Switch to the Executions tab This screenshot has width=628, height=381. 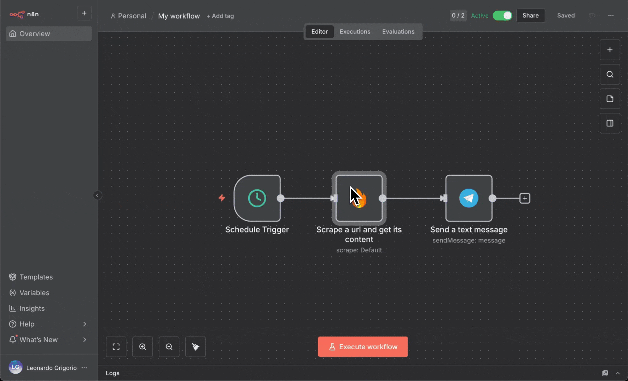coord(355,31)
